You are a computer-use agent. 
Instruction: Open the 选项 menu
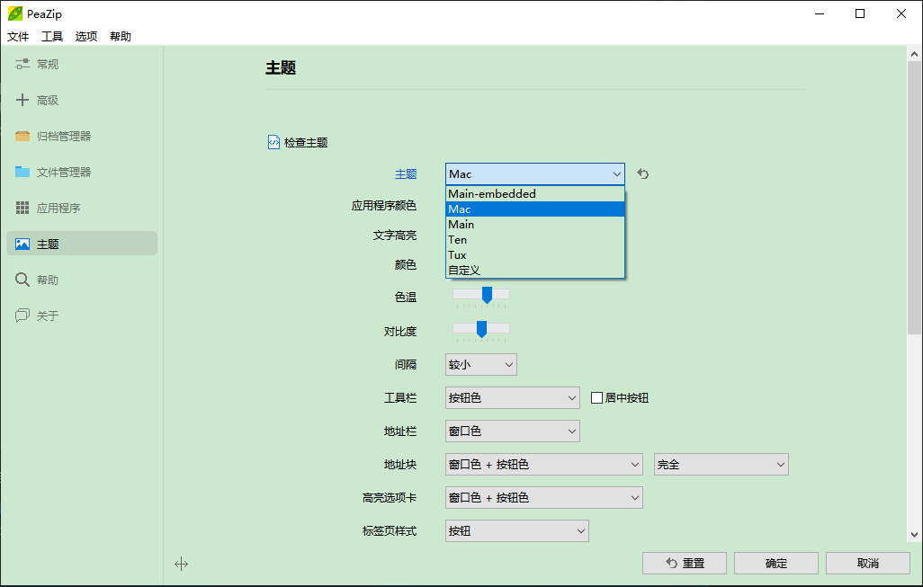(x=86, y=37)
